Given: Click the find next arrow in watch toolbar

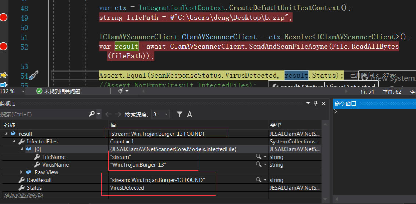Looking at the screenshot, I should pyautogui.click(x=118, y=114).
